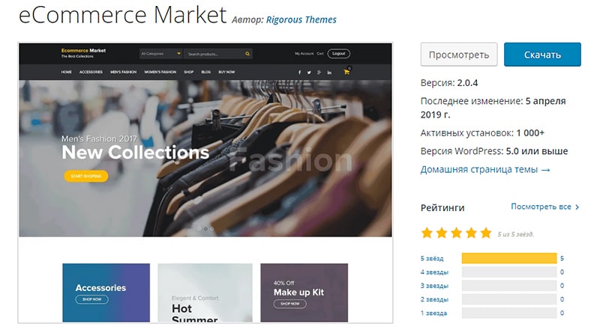Click Shop Now on the Make up Kit banner
600x327 pixels.
pos(290,304)
